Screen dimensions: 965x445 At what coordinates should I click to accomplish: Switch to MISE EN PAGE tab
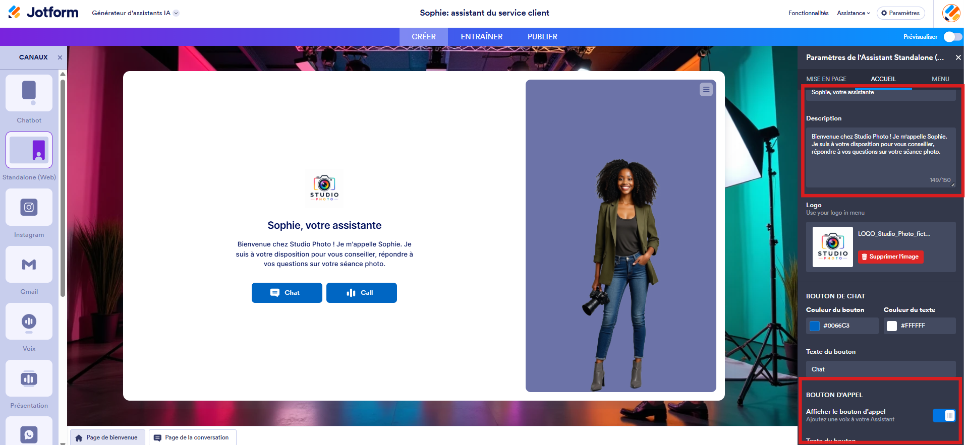(x=826, y=79)
